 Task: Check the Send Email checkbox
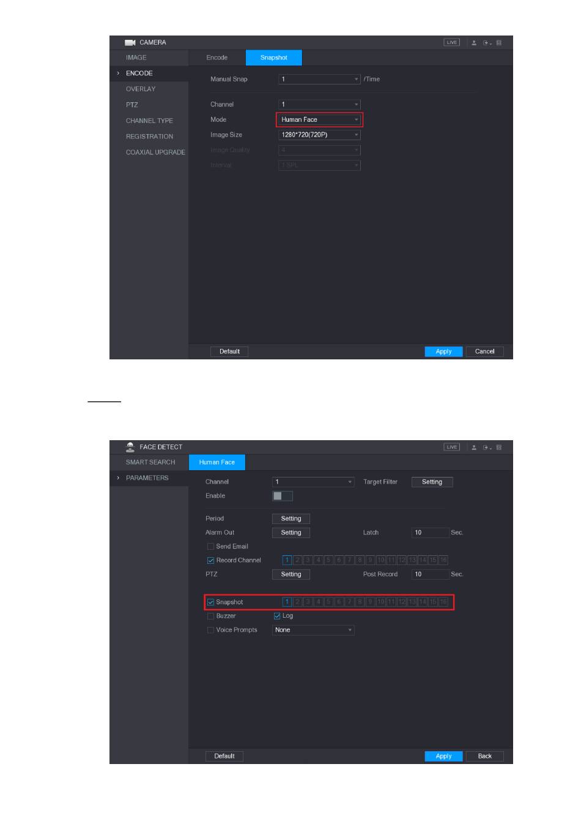point(211,547)
